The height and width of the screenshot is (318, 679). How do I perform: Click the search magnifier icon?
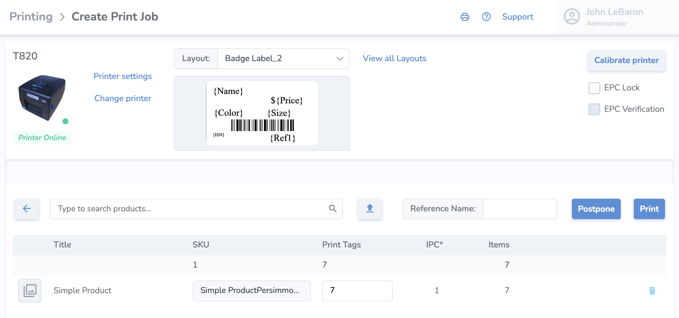pyautogui.click(x=332, y=209)
